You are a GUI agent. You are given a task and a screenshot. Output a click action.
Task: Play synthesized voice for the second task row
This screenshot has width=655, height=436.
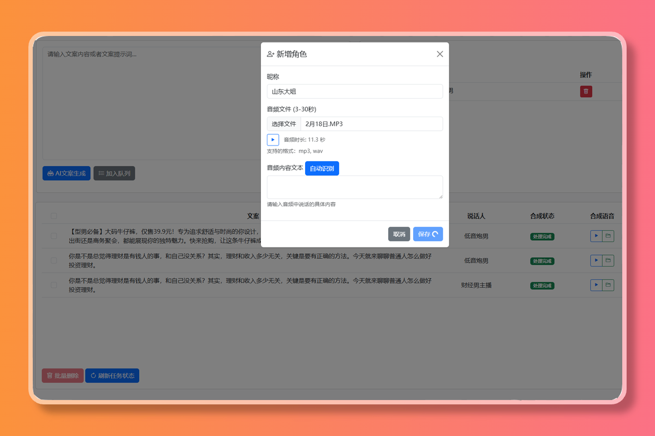(x=596, y=261)
